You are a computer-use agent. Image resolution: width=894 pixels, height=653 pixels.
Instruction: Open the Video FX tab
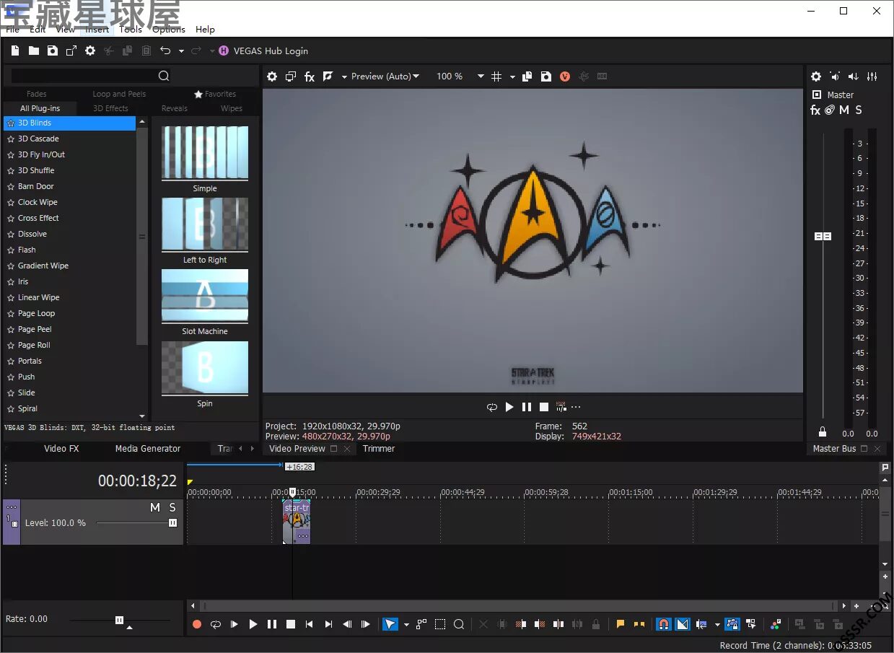[x=61, y=448]
